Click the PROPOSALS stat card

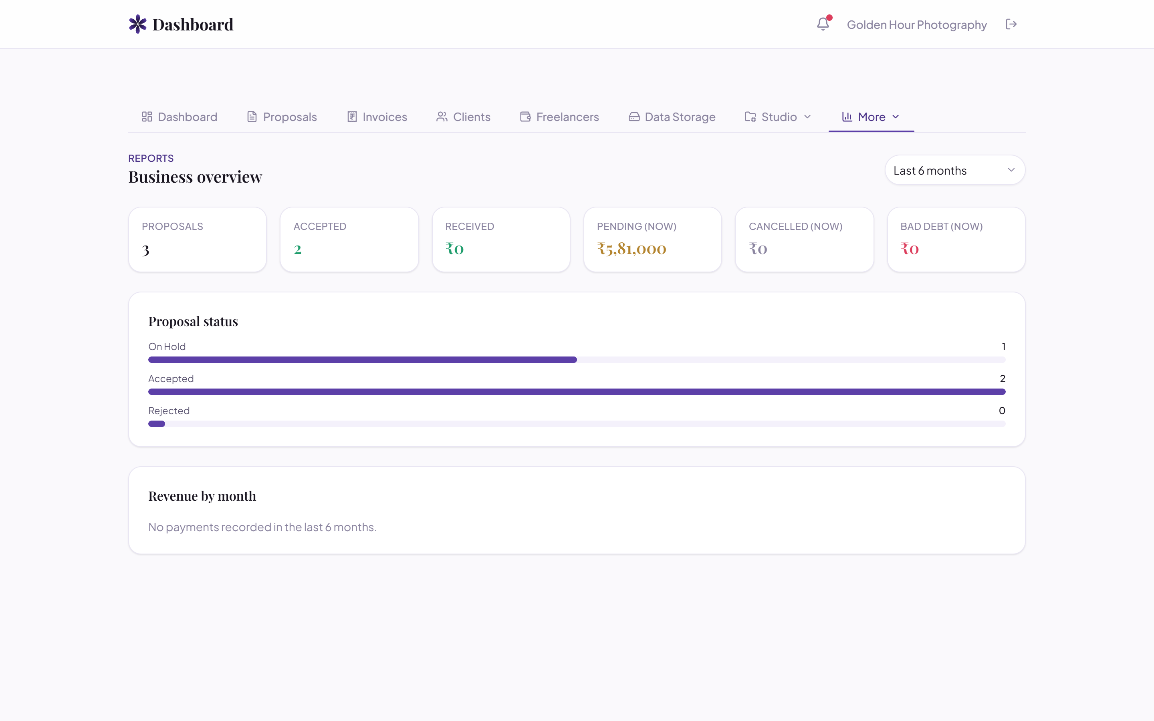[198, 240]
